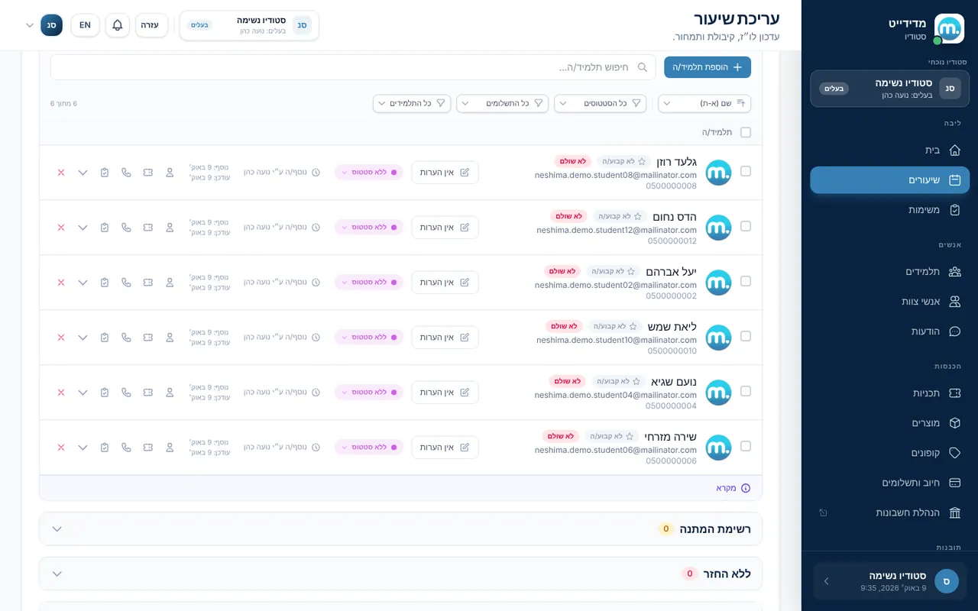978x611 pixels.
Task: Click the חיפוש תלמיד/ה search field
Action: point(353,67)
